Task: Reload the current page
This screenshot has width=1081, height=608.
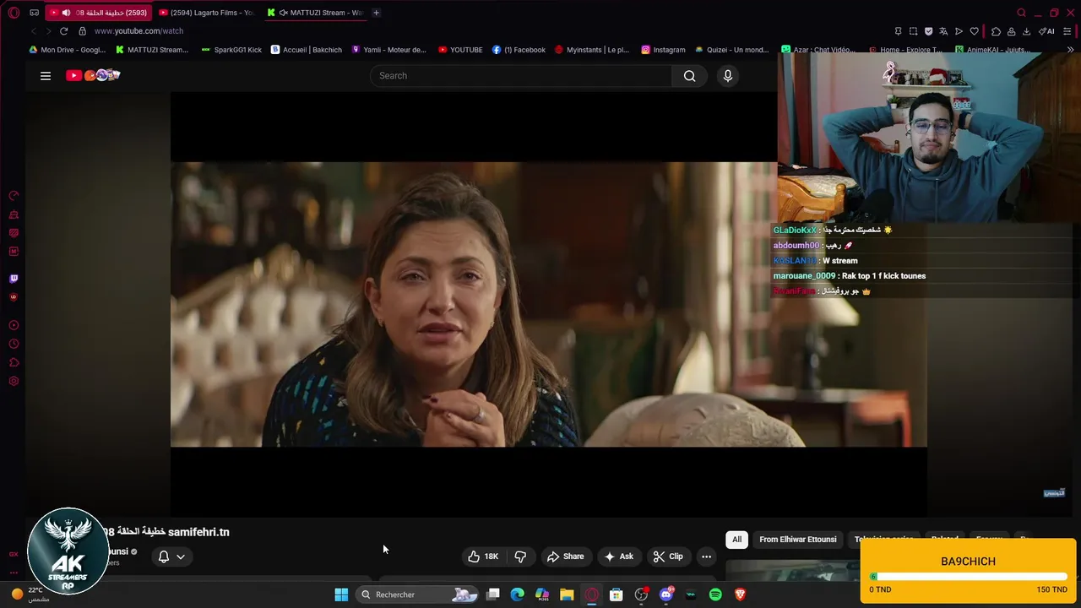Action: (63, 31)
